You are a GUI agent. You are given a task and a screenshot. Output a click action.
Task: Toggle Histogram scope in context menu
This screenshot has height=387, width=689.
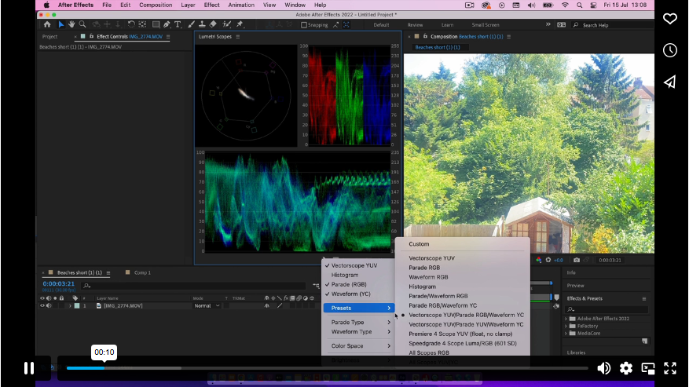[x=344, y=275]
